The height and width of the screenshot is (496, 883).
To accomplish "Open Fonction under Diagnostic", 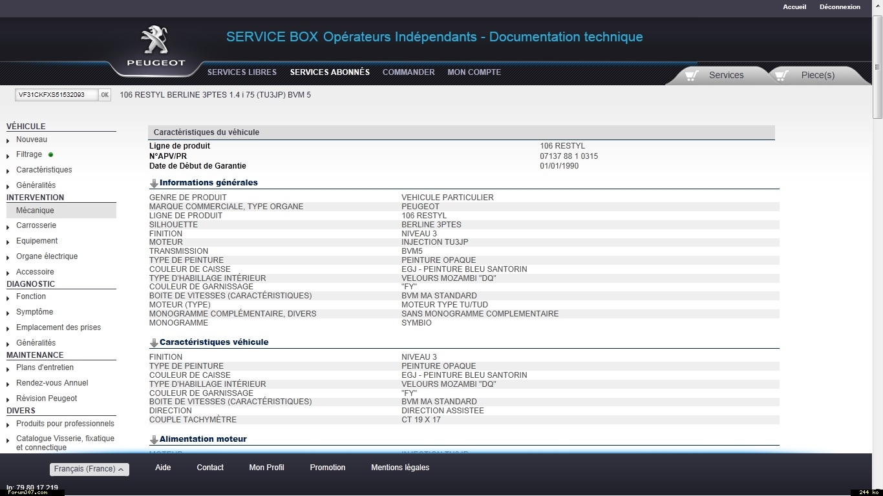I will click(x=31, y=296).
